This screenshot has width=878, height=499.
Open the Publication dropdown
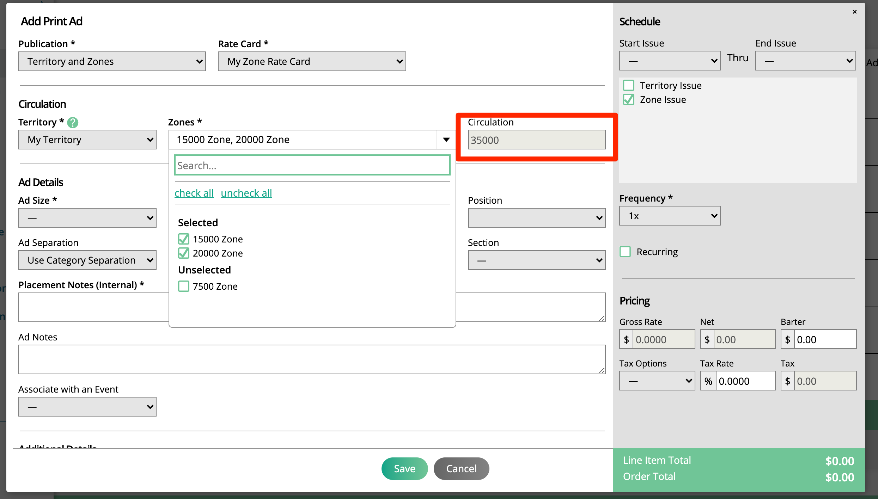point(112,61)
